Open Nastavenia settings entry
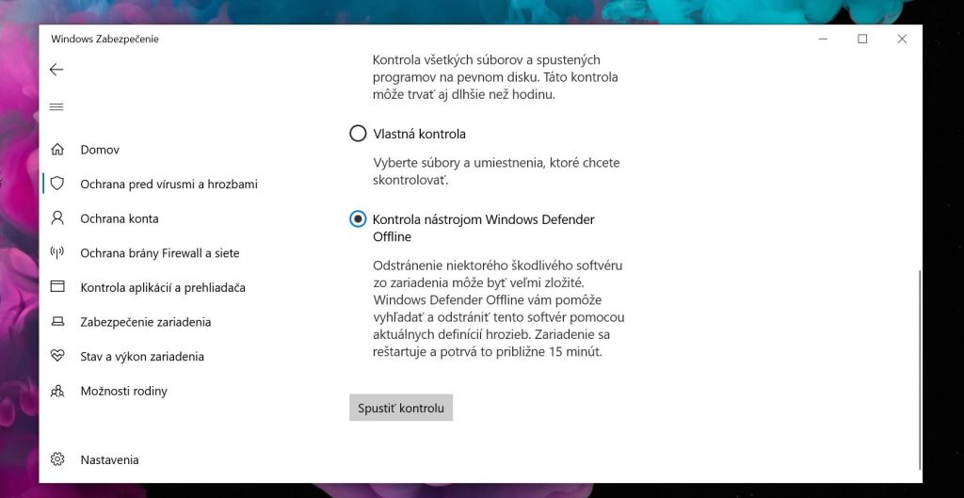964x498 pixels. (109, 459)
